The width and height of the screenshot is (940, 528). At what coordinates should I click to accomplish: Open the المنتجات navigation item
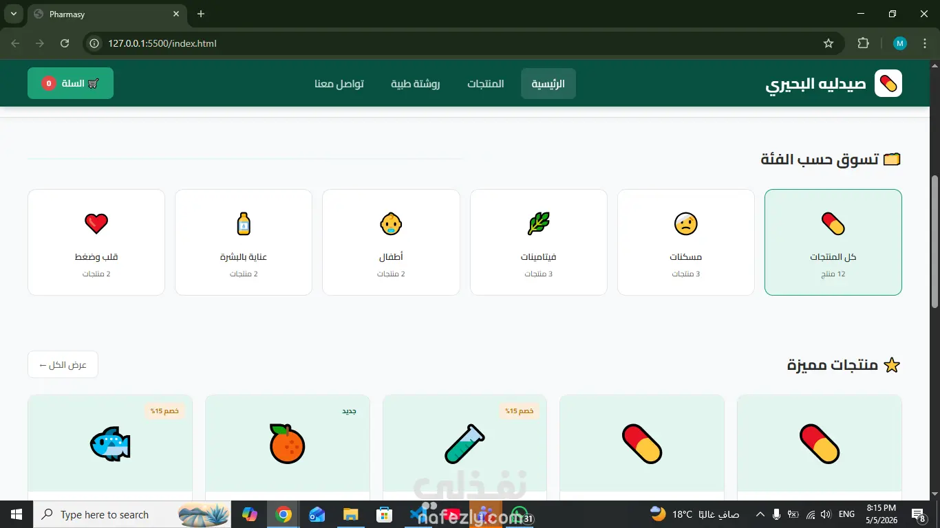(x=486, y=84)
